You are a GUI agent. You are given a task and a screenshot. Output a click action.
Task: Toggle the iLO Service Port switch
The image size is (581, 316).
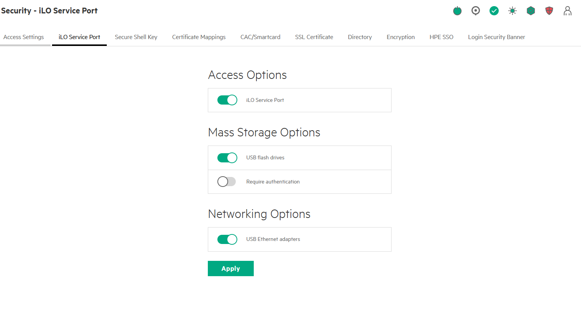point(227,100)
